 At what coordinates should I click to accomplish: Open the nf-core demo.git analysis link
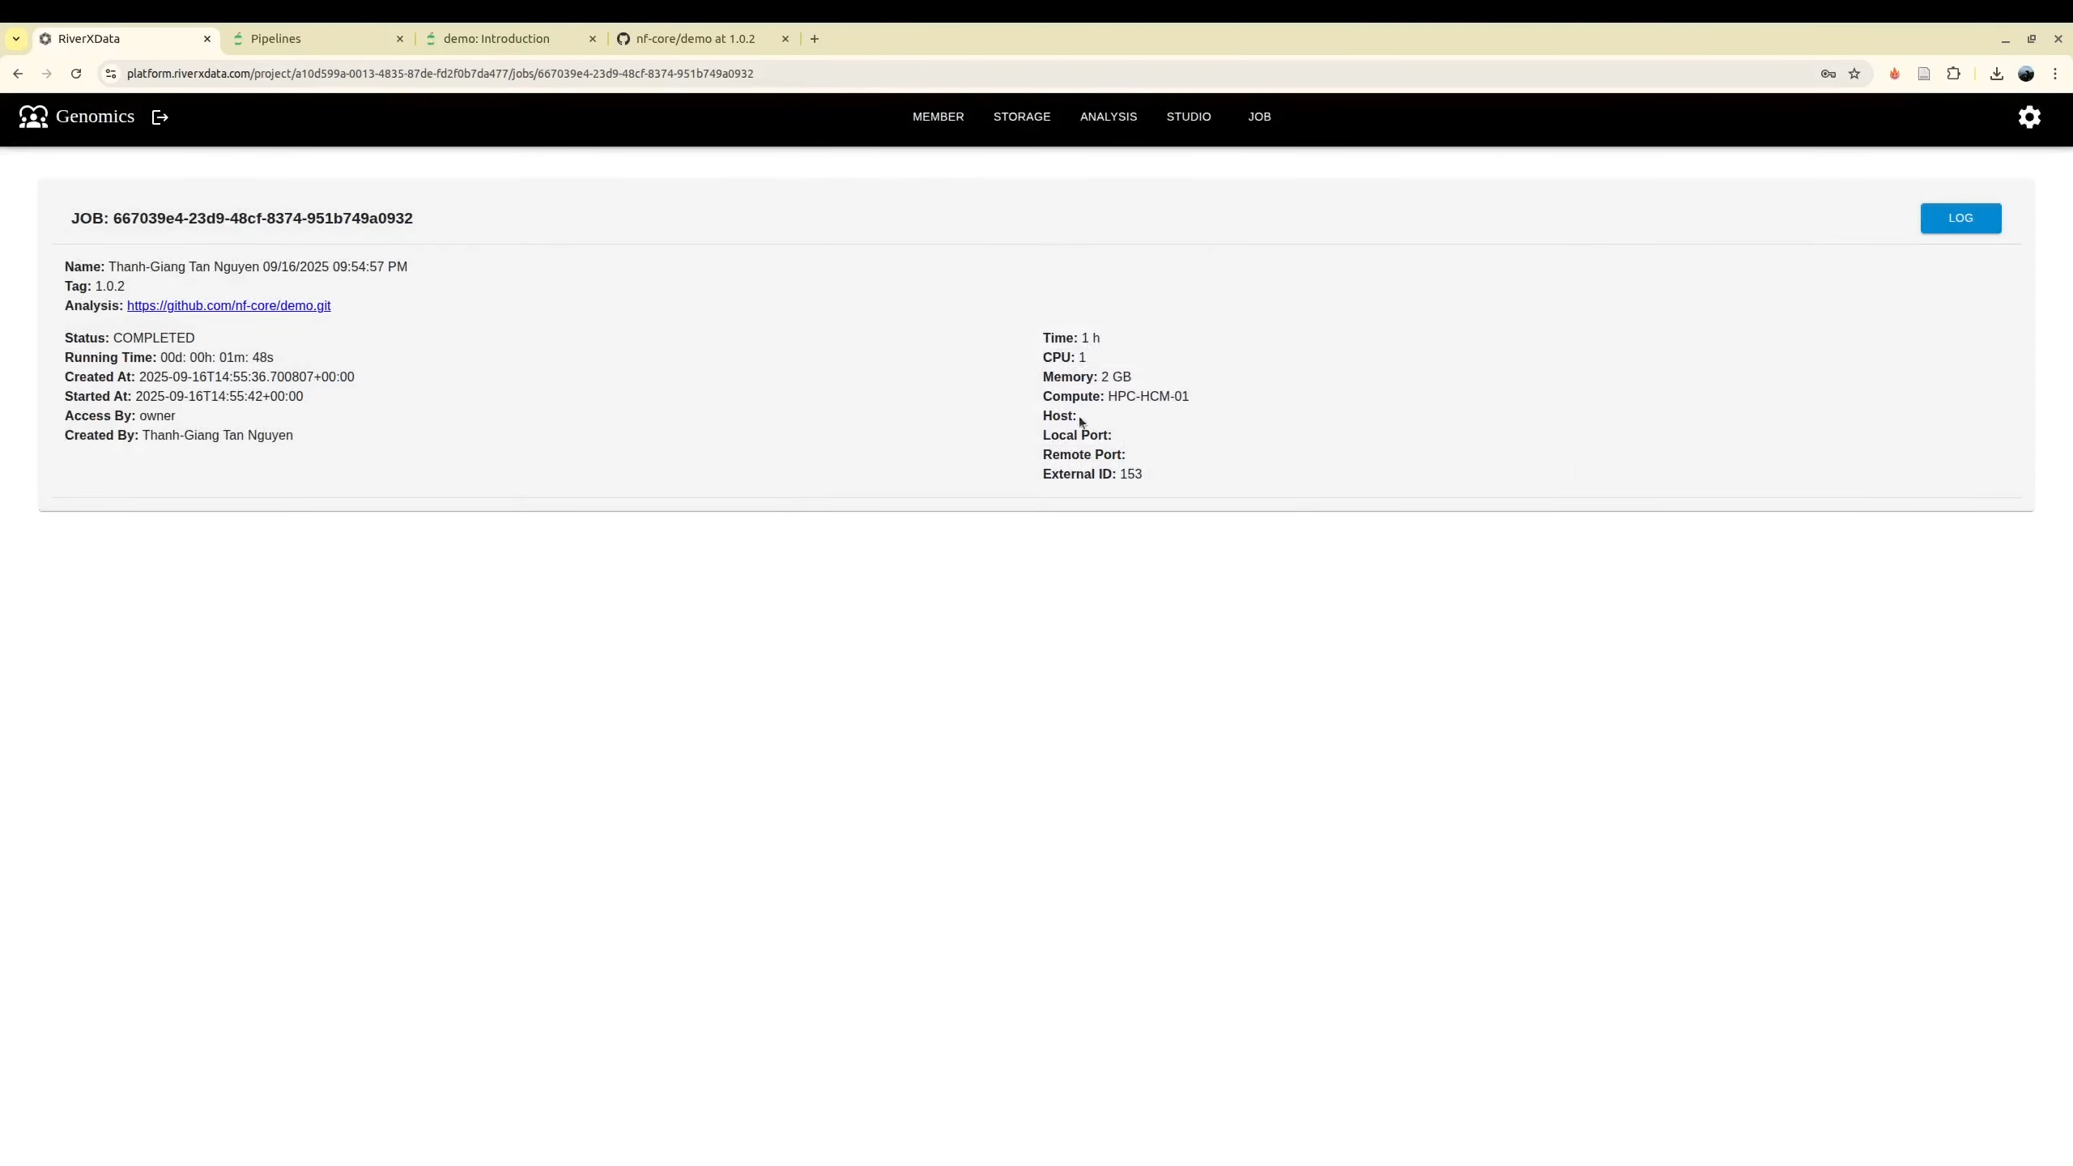pos(228,305)
